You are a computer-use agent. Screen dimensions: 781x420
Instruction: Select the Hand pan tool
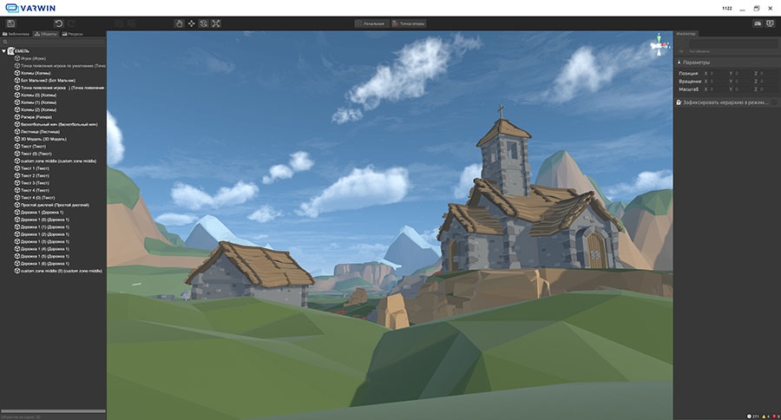pyautogui.click(x=179, y=23)
